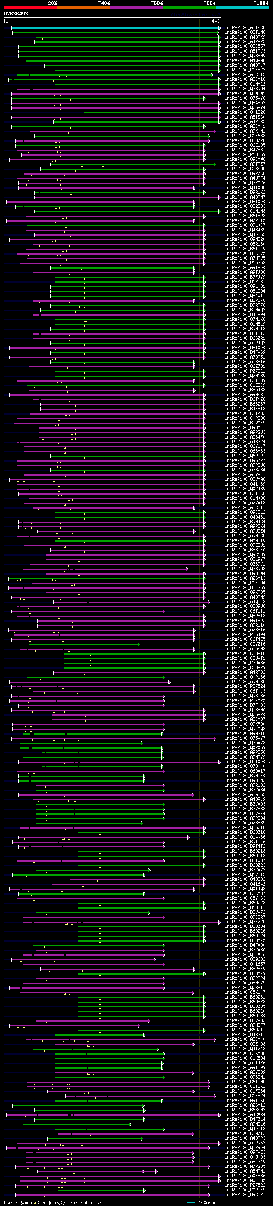273x1206 pixels.
Task: Select the UniRef100_A4RXX5 label
Action: [245, 122]
